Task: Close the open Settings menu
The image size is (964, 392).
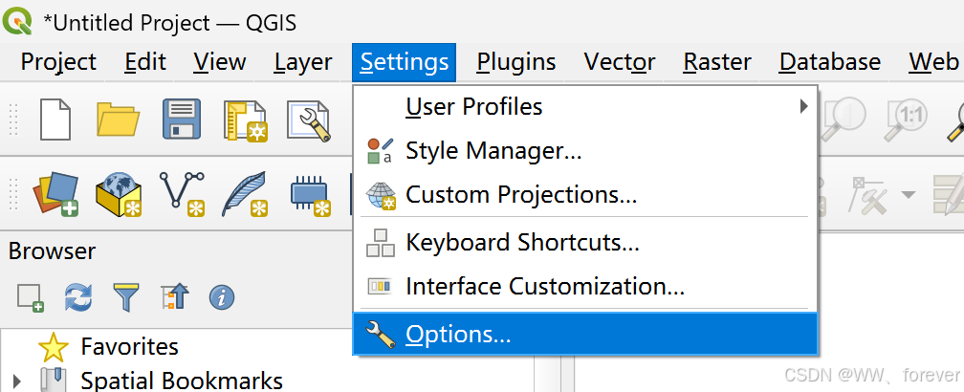Action: coord(404,62)
